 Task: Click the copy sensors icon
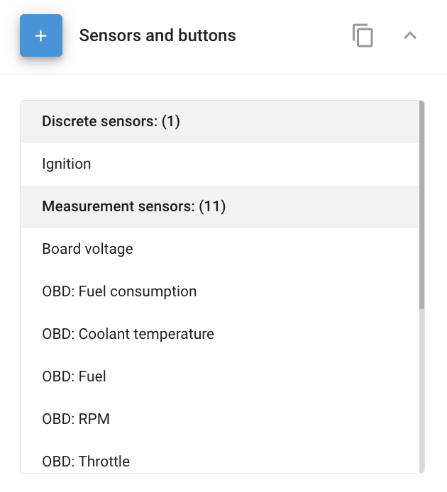click(x=363, y=35)
